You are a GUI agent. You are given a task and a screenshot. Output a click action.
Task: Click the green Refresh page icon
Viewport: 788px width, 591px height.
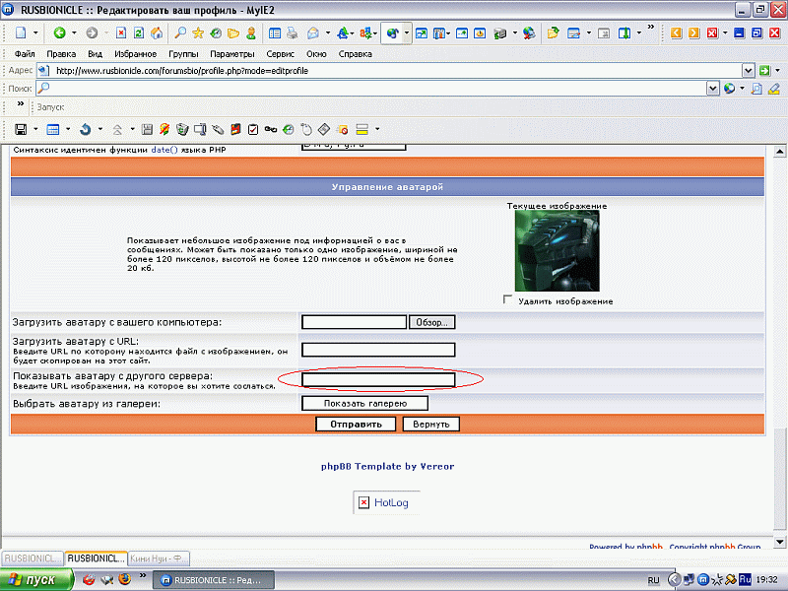(x=139, y=33)
